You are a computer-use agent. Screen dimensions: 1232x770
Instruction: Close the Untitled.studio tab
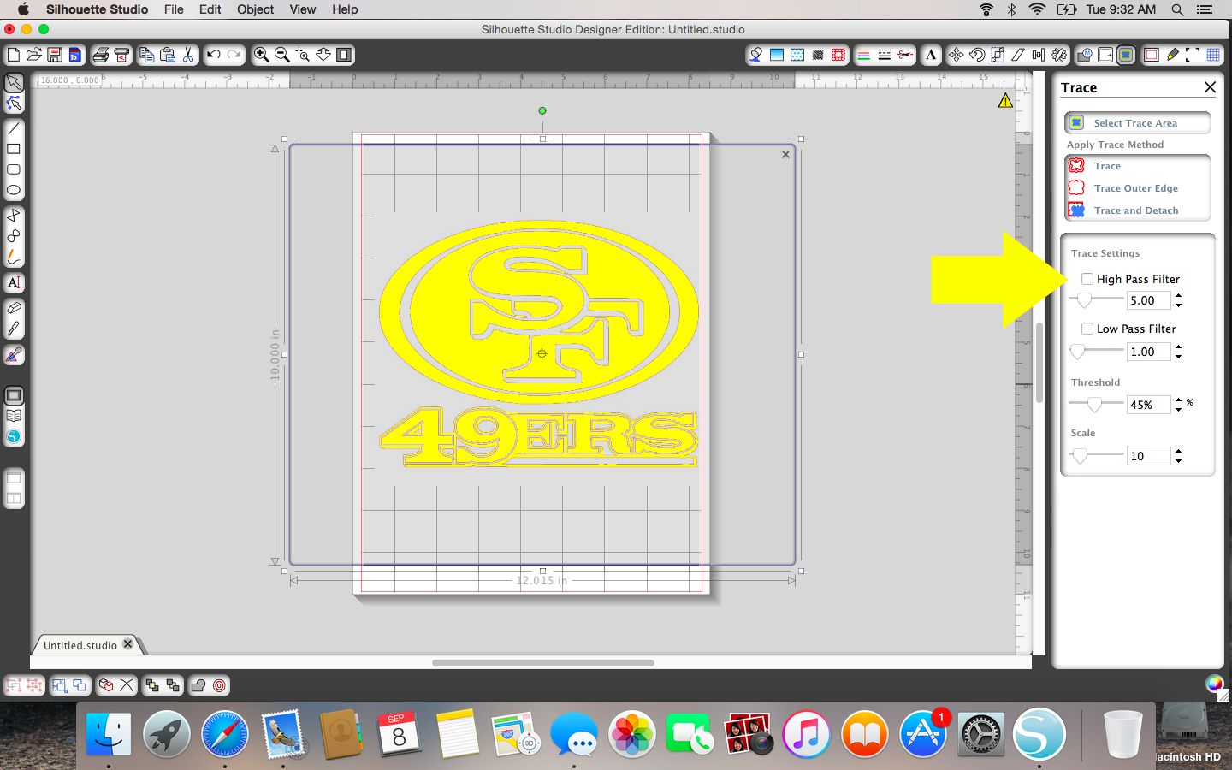point(128,644)
